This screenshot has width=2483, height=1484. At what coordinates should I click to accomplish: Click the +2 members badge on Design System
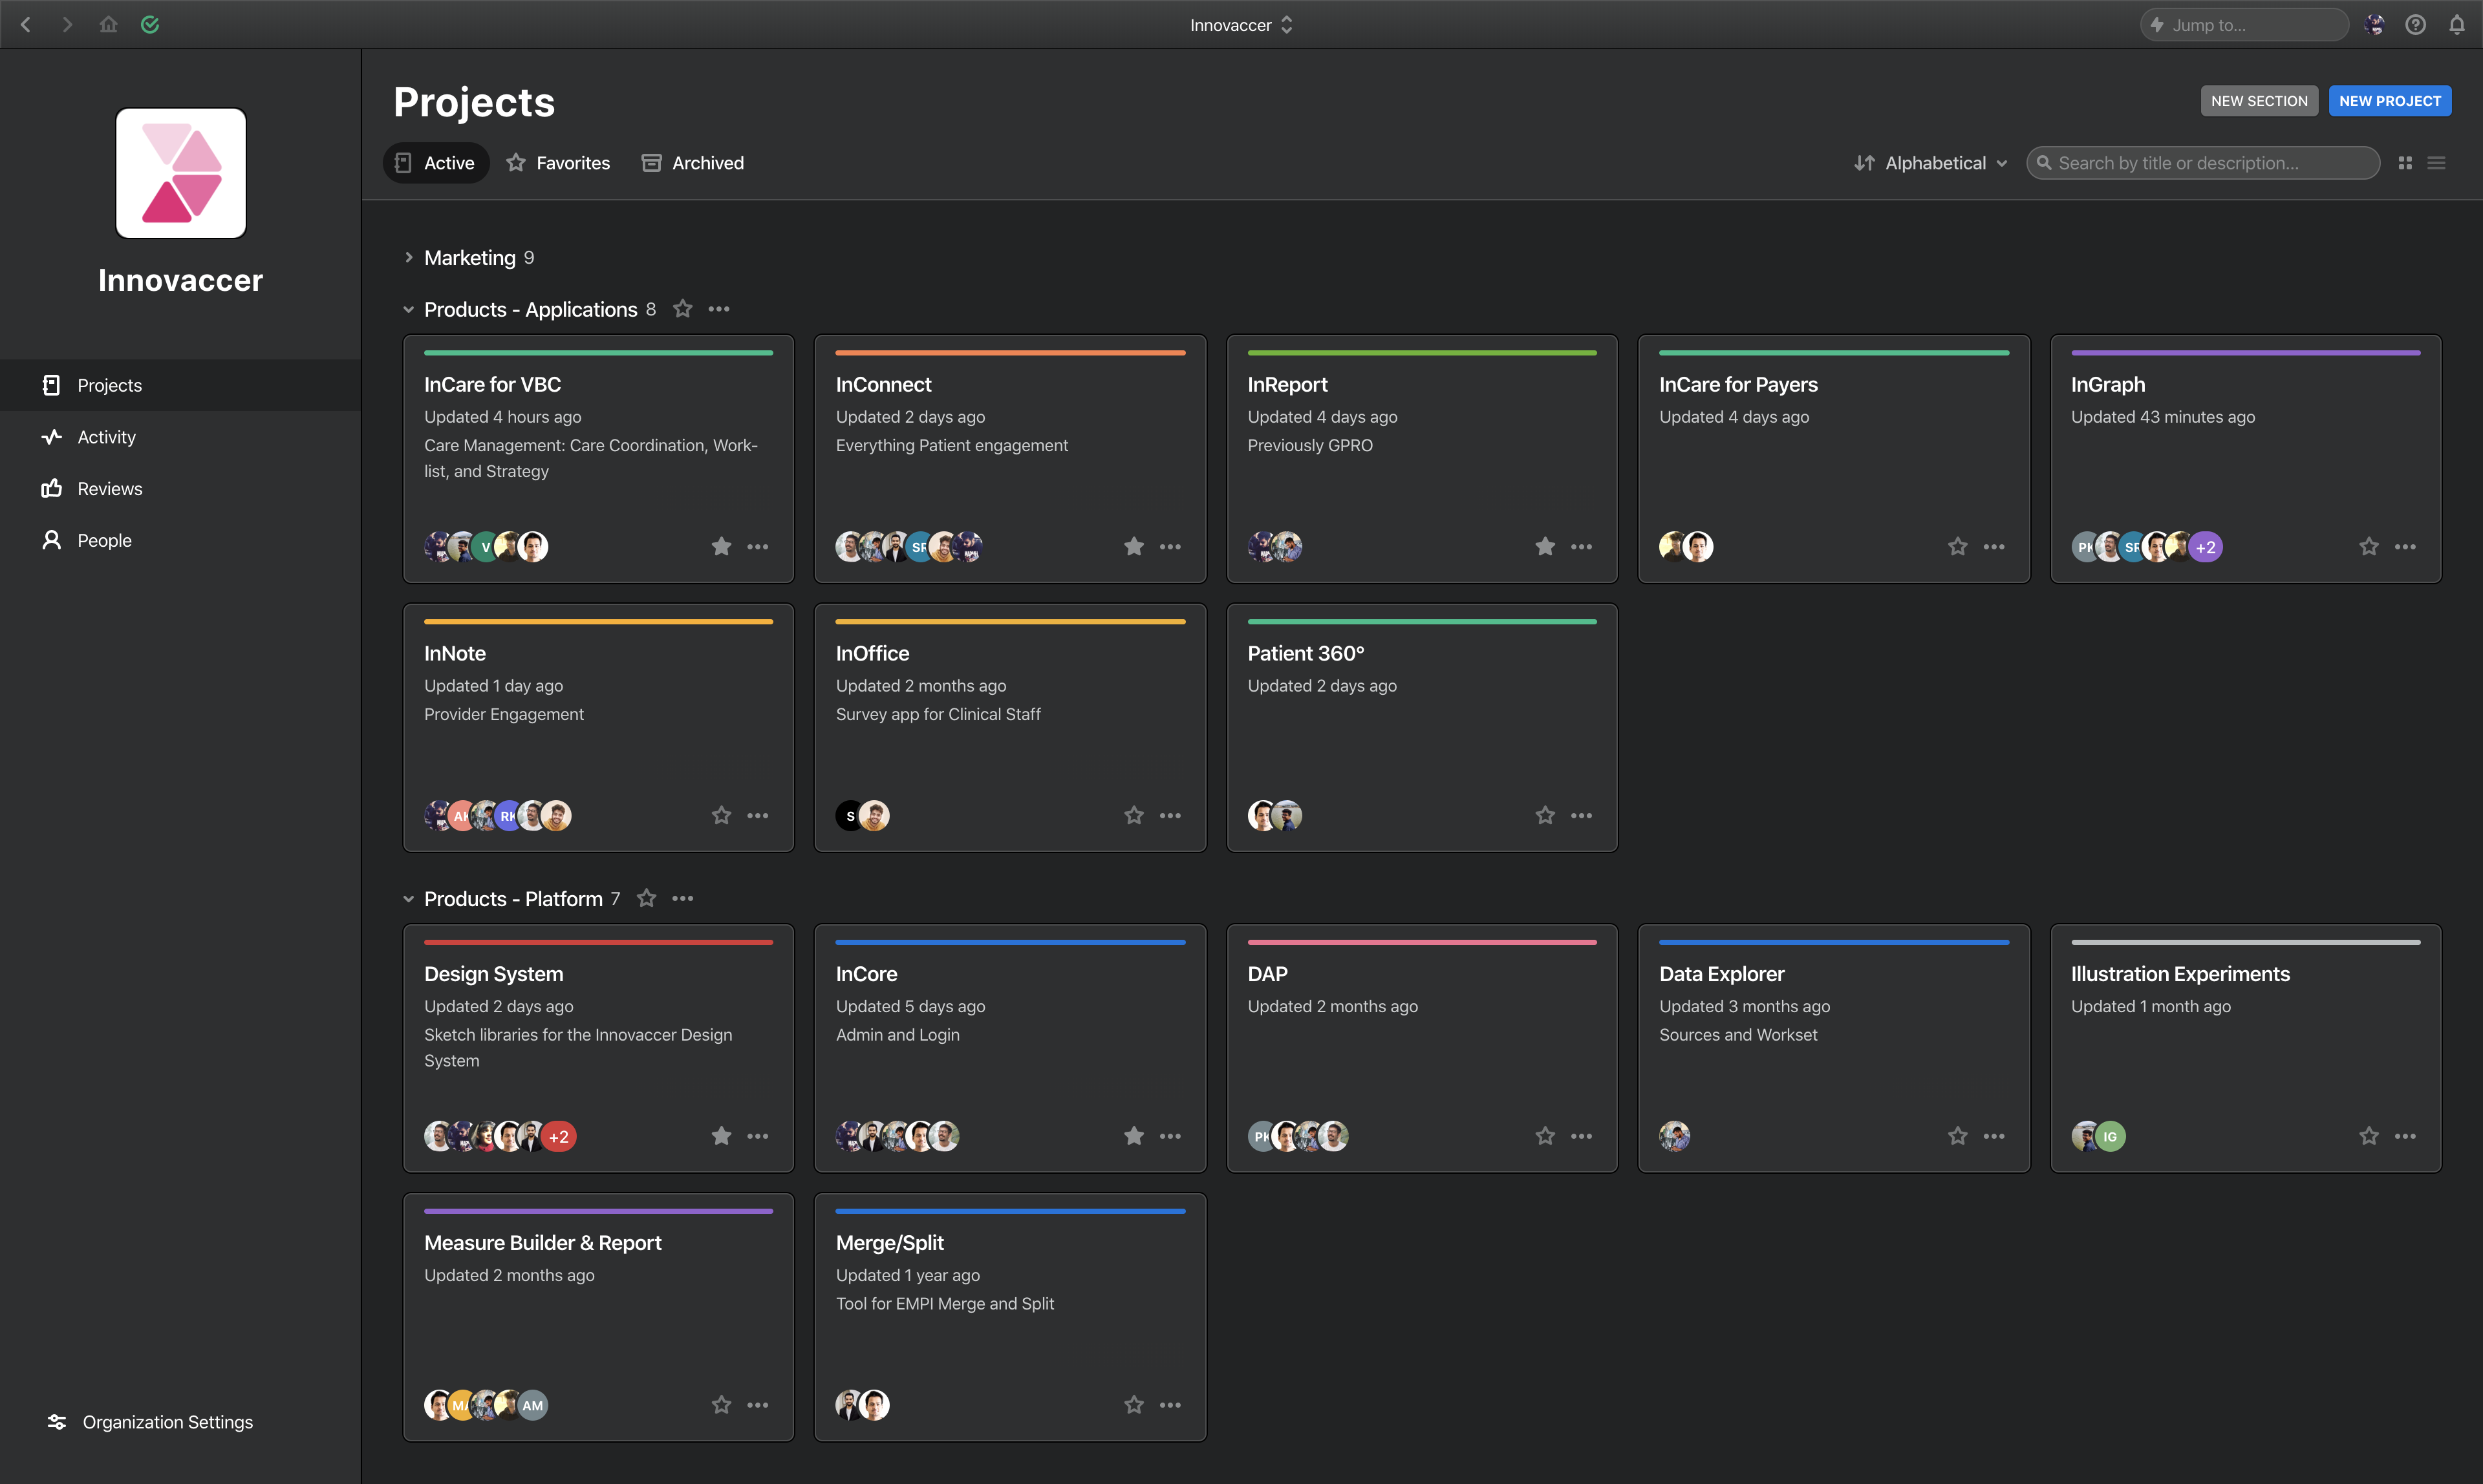559,1137
